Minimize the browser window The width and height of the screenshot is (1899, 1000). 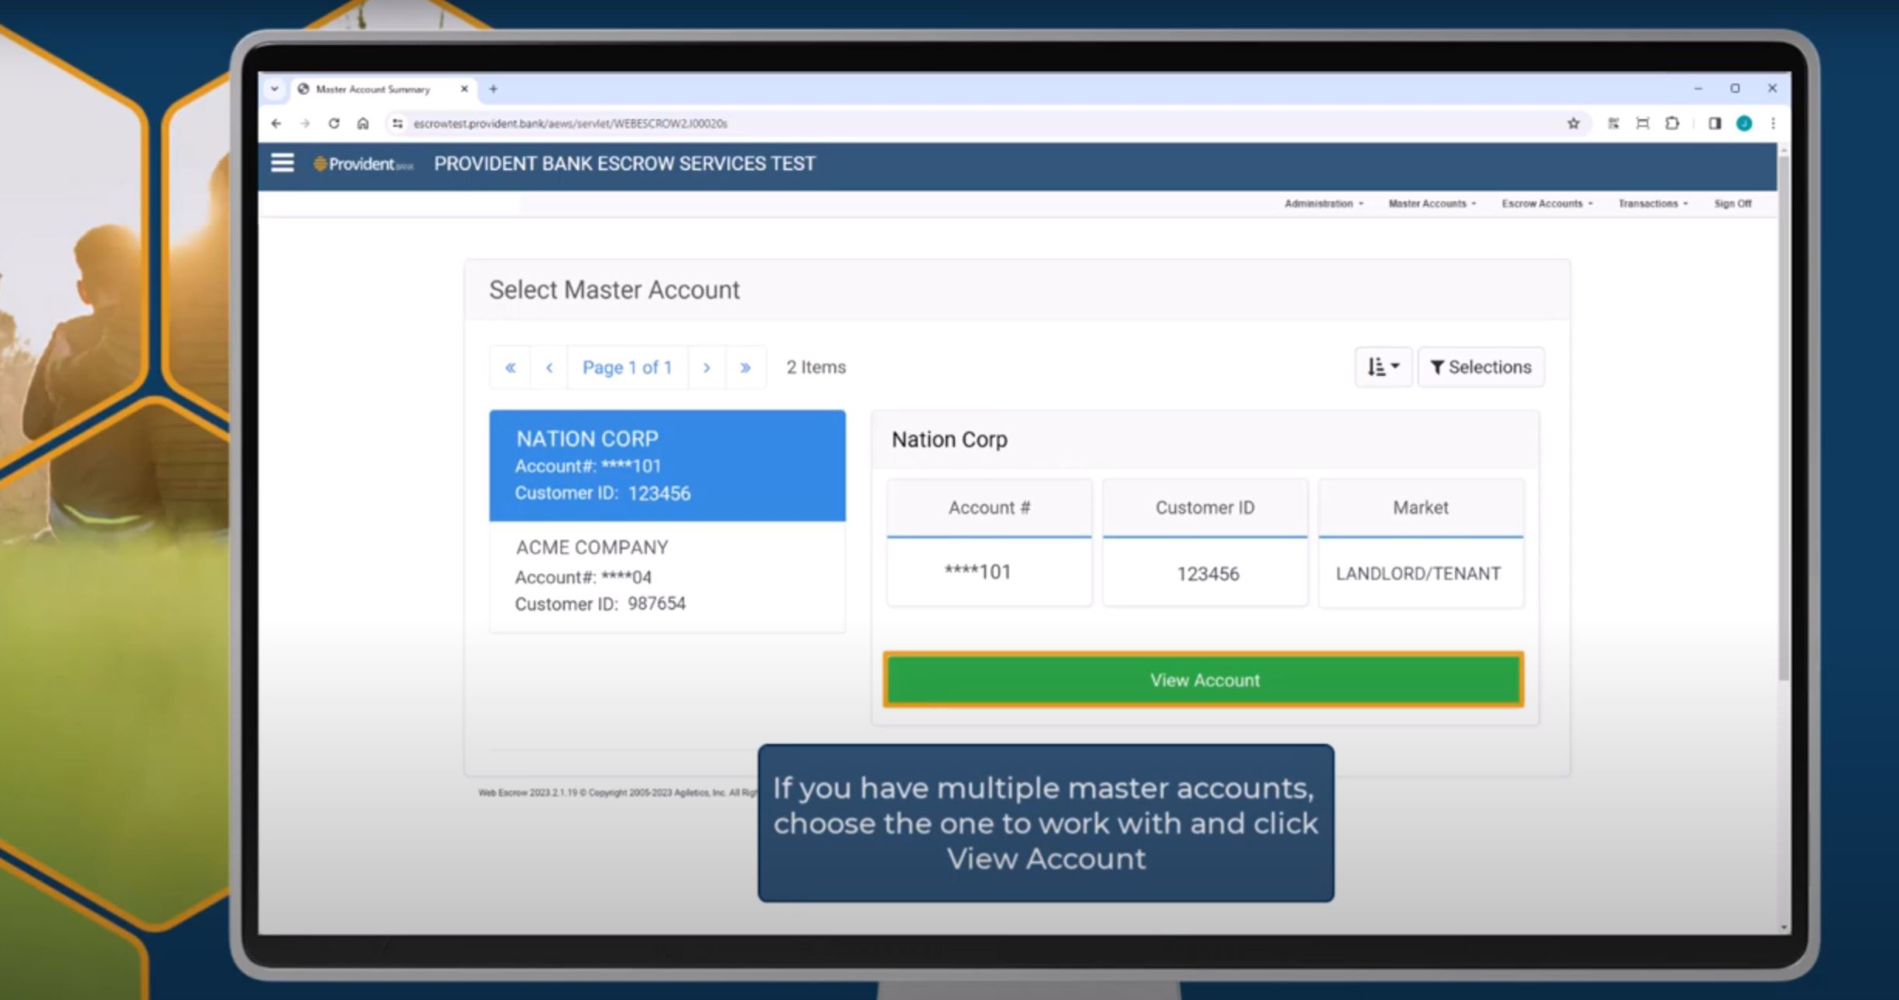1698,89
